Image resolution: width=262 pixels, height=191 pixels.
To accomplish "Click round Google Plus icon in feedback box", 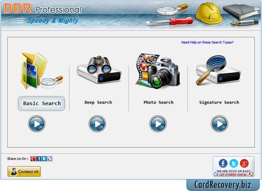I will 244,163.
